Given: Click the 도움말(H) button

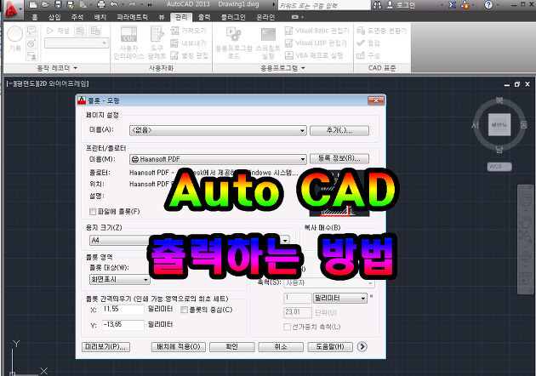Looking at the screenshot, I should tap(330, 347).
